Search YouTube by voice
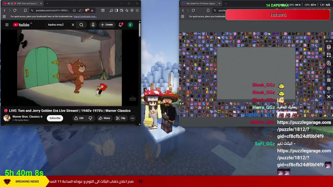The width and height of the screenshot is (333, 187). 93,25
